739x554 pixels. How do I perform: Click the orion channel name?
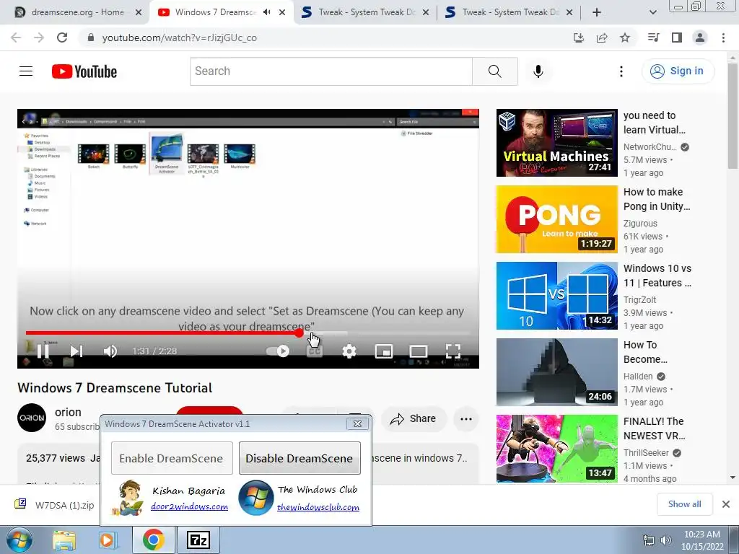(x=68, y=412)
